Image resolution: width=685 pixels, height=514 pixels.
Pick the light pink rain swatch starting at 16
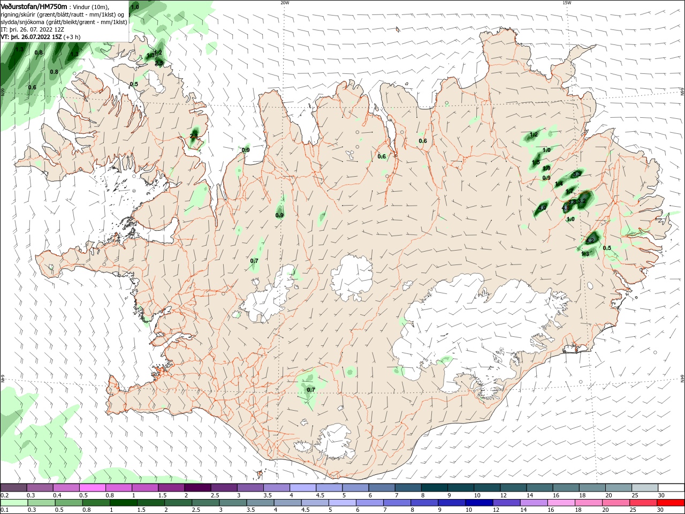pos(561,503)
